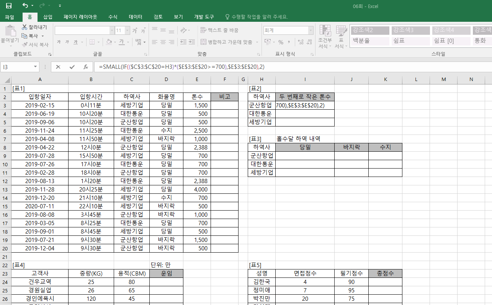Screen dimensions: 492x305
Task: Switch to the 삽입 (Insert) ribbon tab
Action: [x=48, y=17]
